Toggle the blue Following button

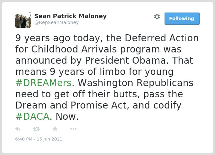click(x=182, y=18)
